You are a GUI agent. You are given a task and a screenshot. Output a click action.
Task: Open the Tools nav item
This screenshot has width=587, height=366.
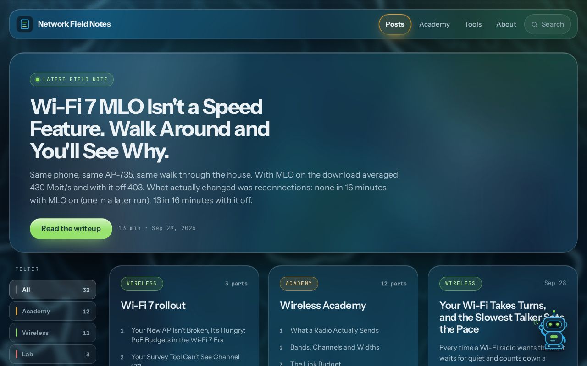point(473,24)
